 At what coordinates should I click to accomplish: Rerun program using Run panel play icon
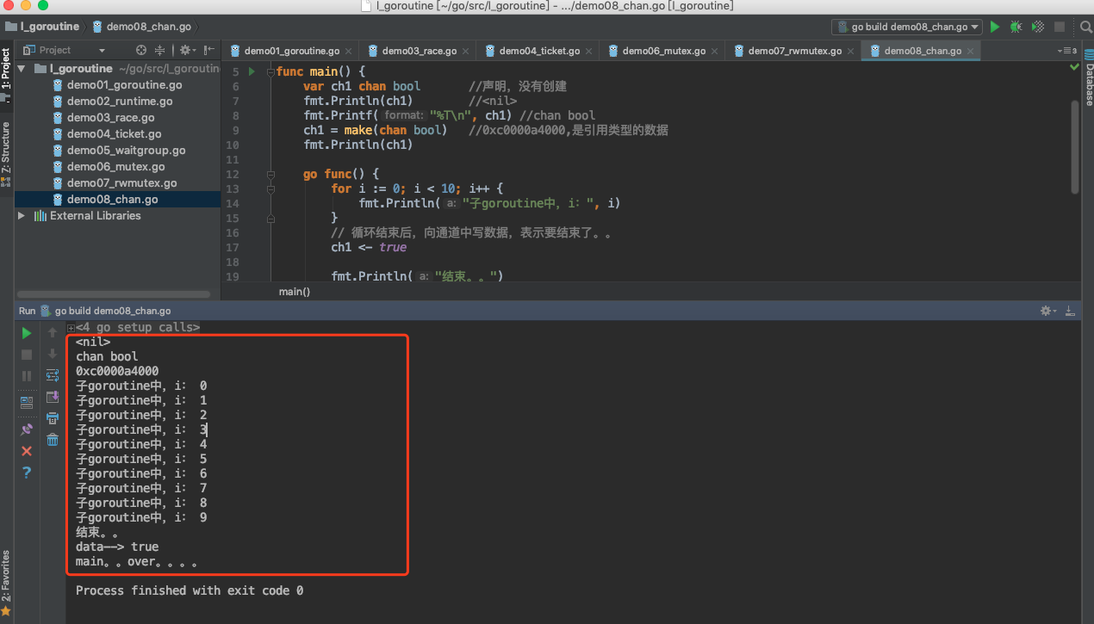pos(27,333)
